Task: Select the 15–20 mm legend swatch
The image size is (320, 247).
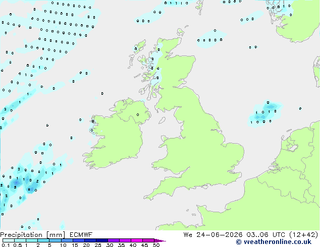Action: pos(79,240)
